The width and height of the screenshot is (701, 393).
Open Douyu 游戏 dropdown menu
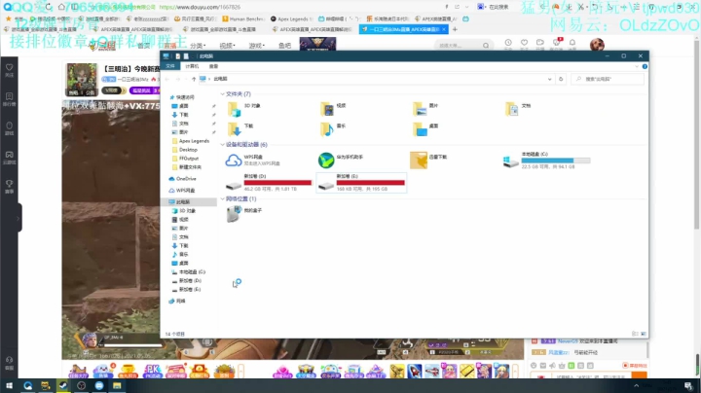pyautogui.click(x=257, y=46)
